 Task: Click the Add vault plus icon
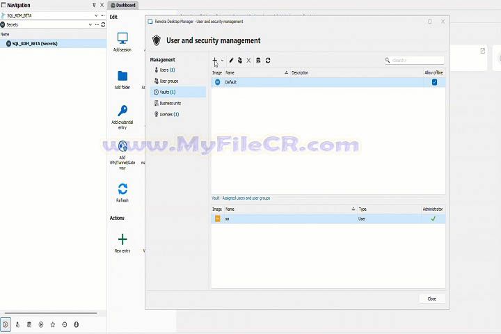click(x=215, y=60)
